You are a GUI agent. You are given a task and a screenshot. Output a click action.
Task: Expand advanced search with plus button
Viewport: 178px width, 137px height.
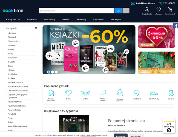point(126,11)
